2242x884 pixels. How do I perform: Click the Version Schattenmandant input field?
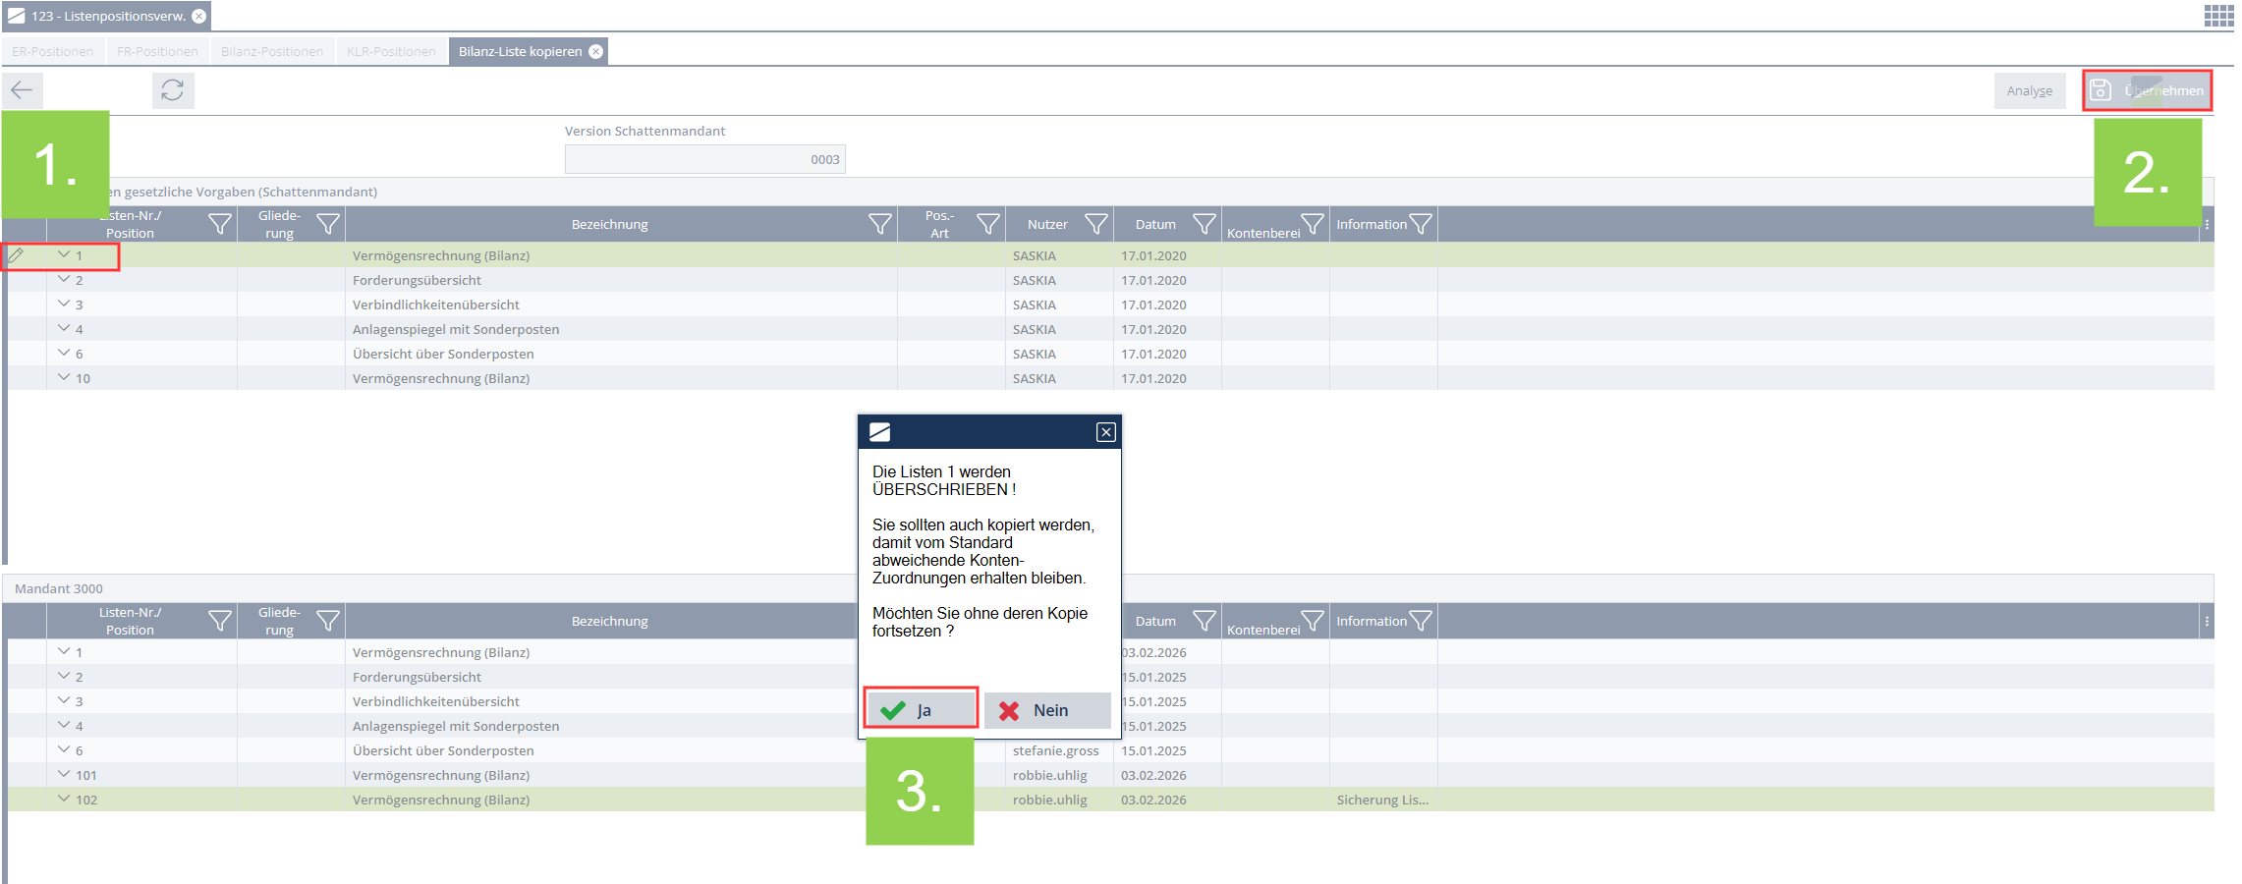click(704, 159)
